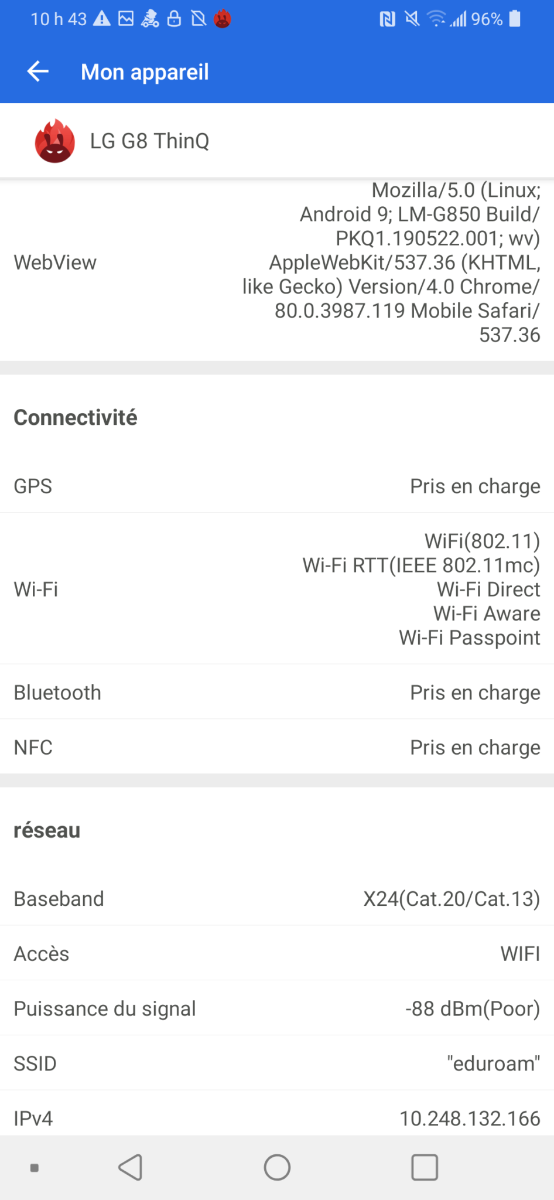Tap the muted sound status icon
554x1200 pixels.
click(412, 19)
